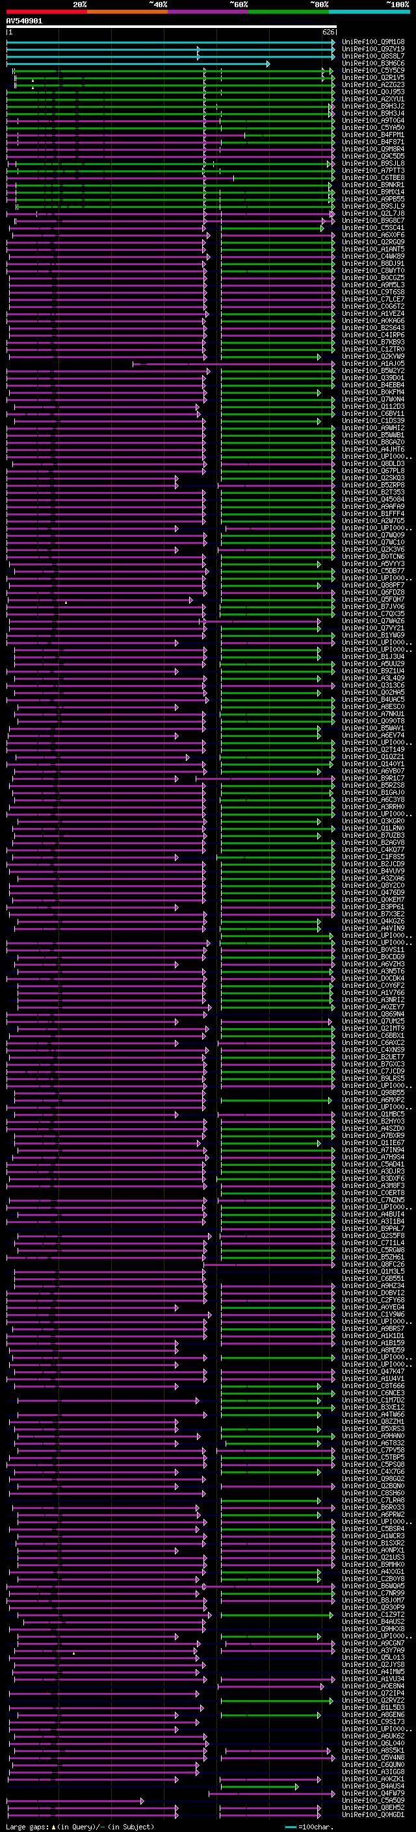Select label UniRef100_A0KAG6
The image size is (416, 1832).
point(373,321)
